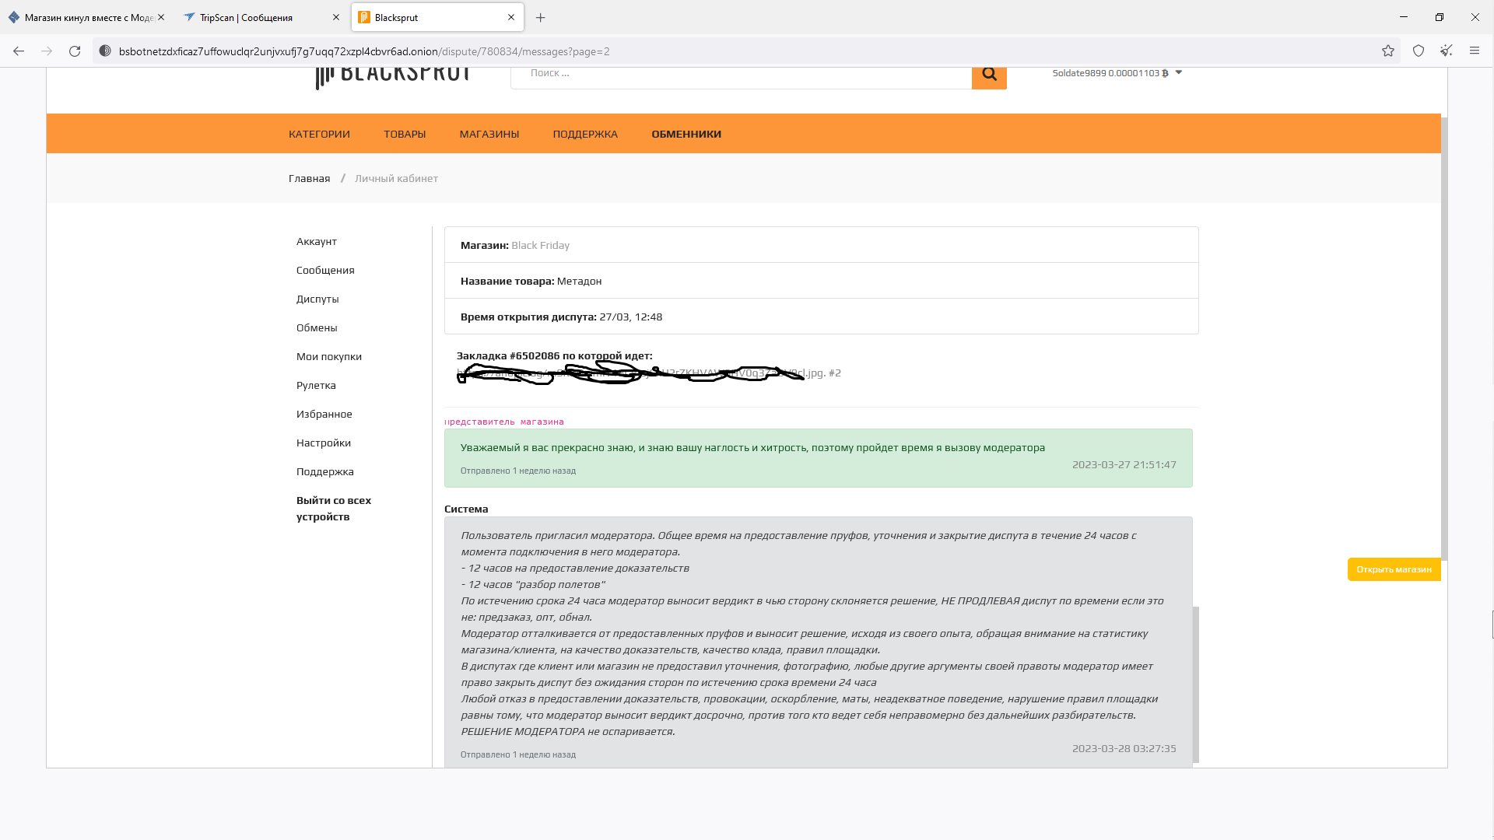Open МАГАЗИНЫ menu item
Screen dimensions: 1494x840
(489, 134)
